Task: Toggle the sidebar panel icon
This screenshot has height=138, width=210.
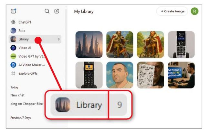Action: [13, 11]
